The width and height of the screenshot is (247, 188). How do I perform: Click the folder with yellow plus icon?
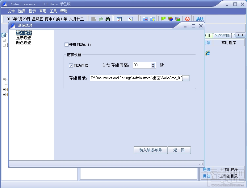pyautogui.click(x=153, y=19)
